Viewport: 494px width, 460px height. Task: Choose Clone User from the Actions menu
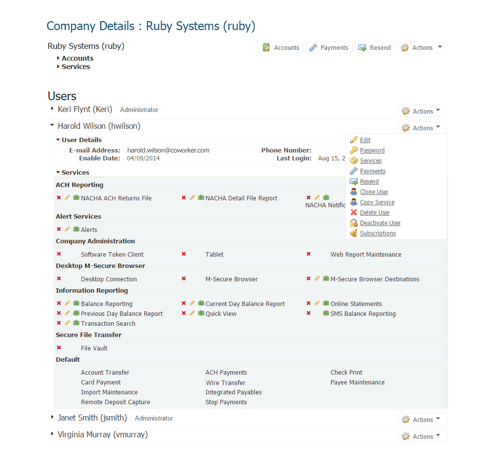(x=374, y=192)
